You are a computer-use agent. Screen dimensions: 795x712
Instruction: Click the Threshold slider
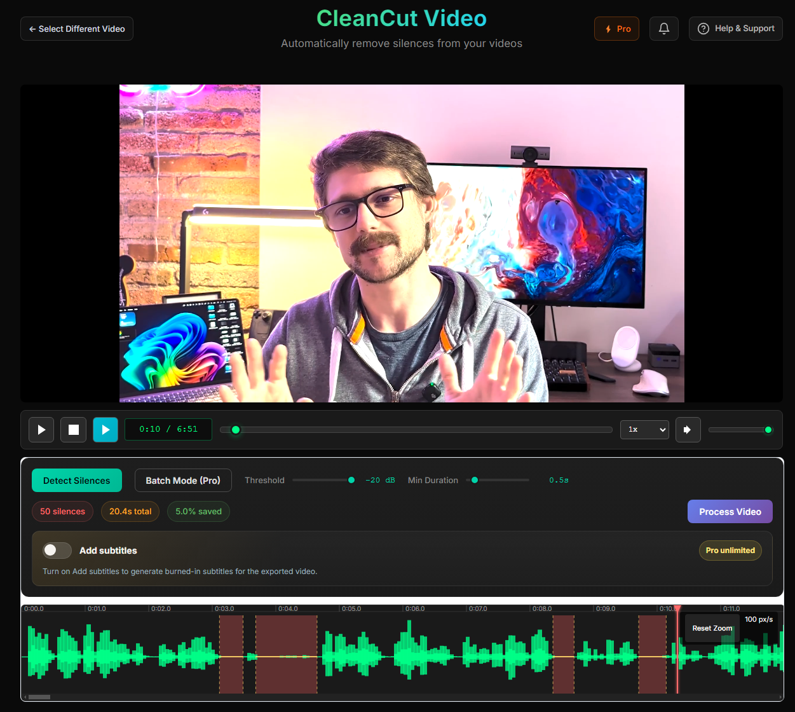coord(323,480)
